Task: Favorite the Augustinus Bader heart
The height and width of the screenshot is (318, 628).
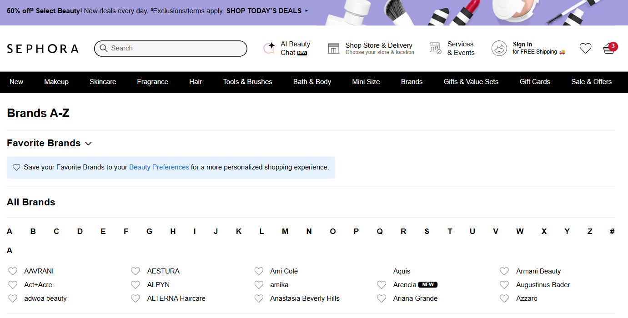Action: (x=504, y=285)
